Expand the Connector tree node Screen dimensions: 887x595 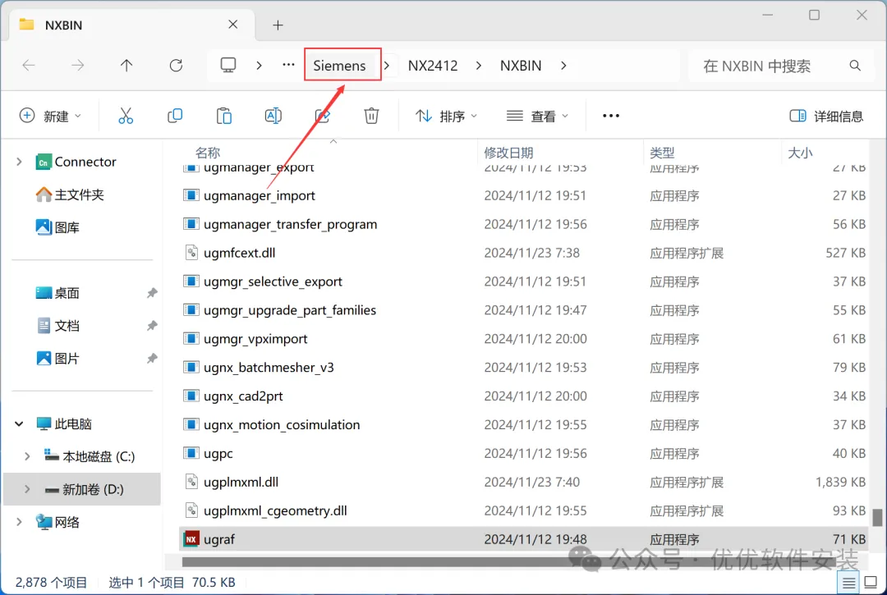point(19,162)
